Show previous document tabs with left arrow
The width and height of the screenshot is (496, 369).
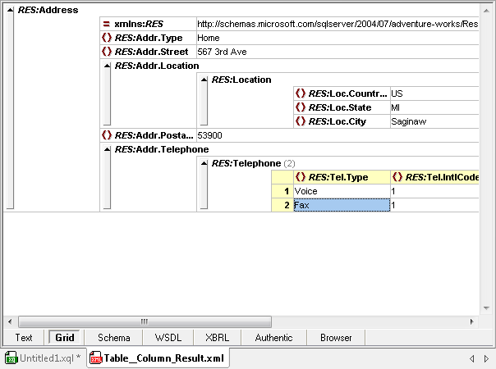(x=472, y=358)
